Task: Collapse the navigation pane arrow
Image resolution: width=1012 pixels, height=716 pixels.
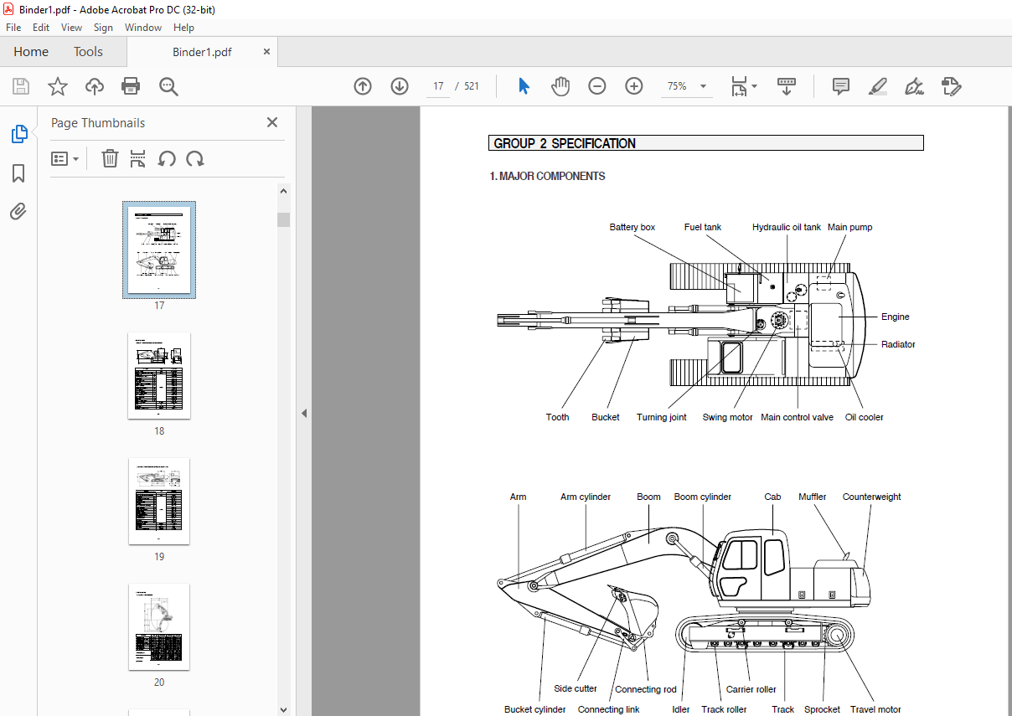Action: [x=304, y=413]
